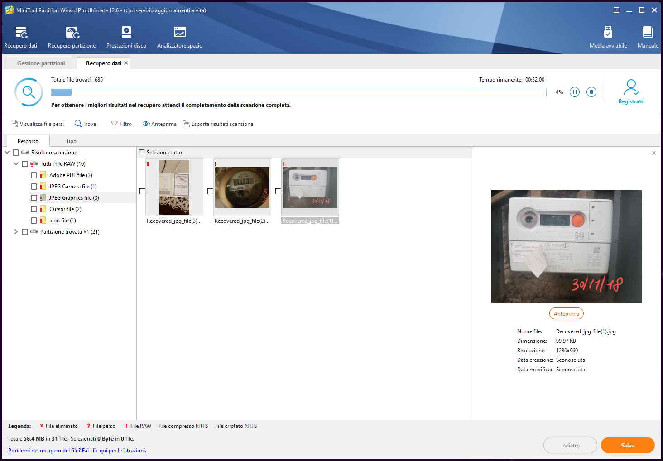This screenshot has height=461, width=663.
Task: Stop the running scan
Action: coord(591,92)
